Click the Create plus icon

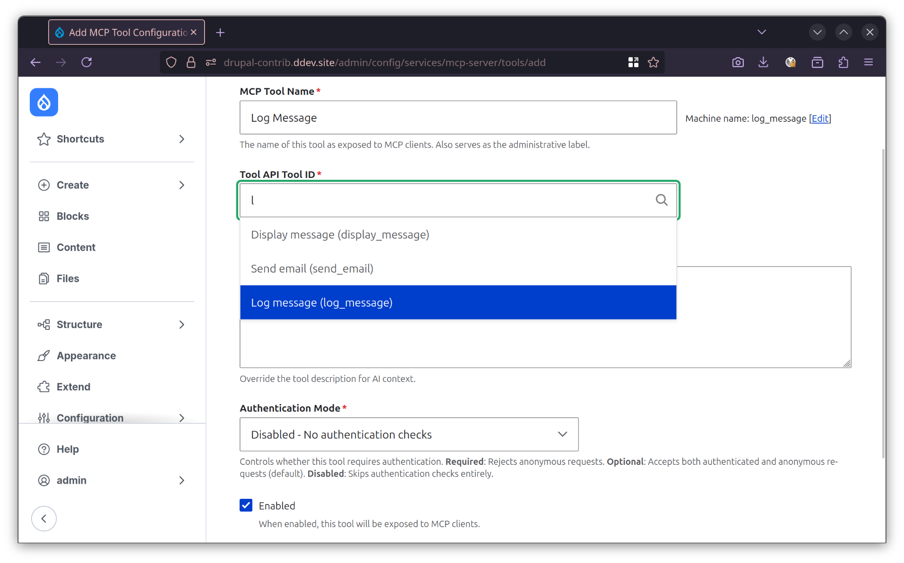[44, 185]
